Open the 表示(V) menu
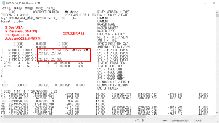This screenshot has width=219, height=123. (39, 8)
